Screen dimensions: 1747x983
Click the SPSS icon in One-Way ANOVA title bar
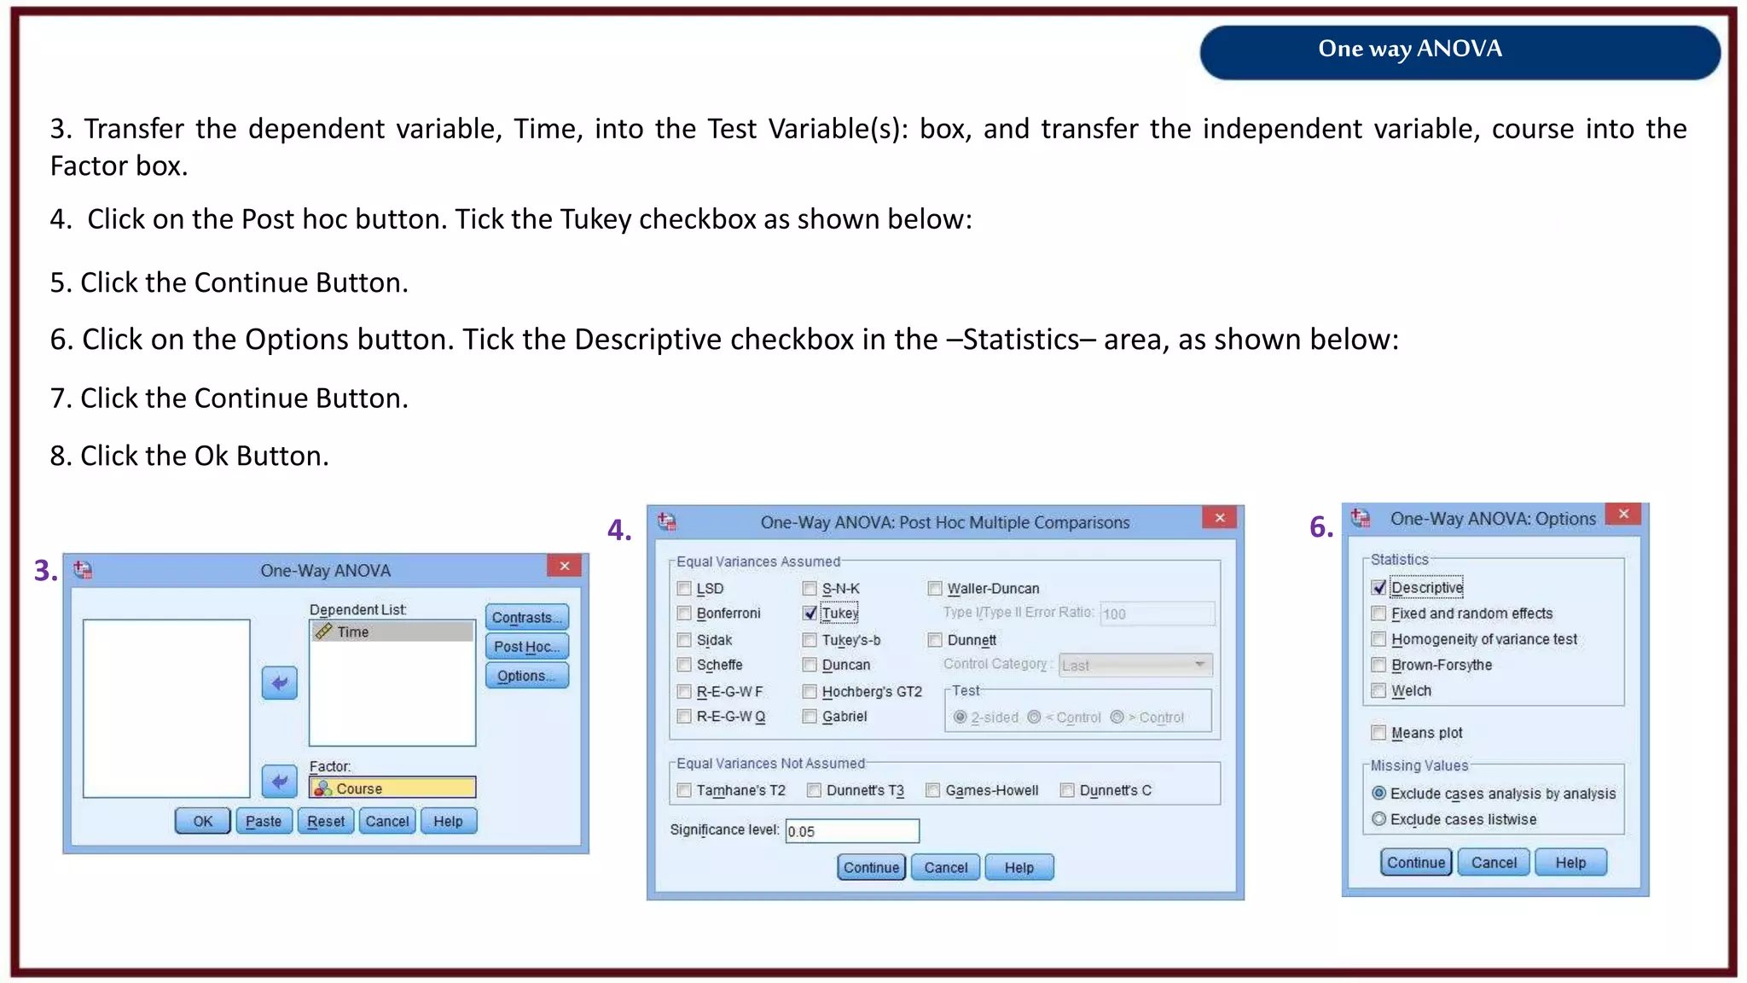tap(83, 569)
